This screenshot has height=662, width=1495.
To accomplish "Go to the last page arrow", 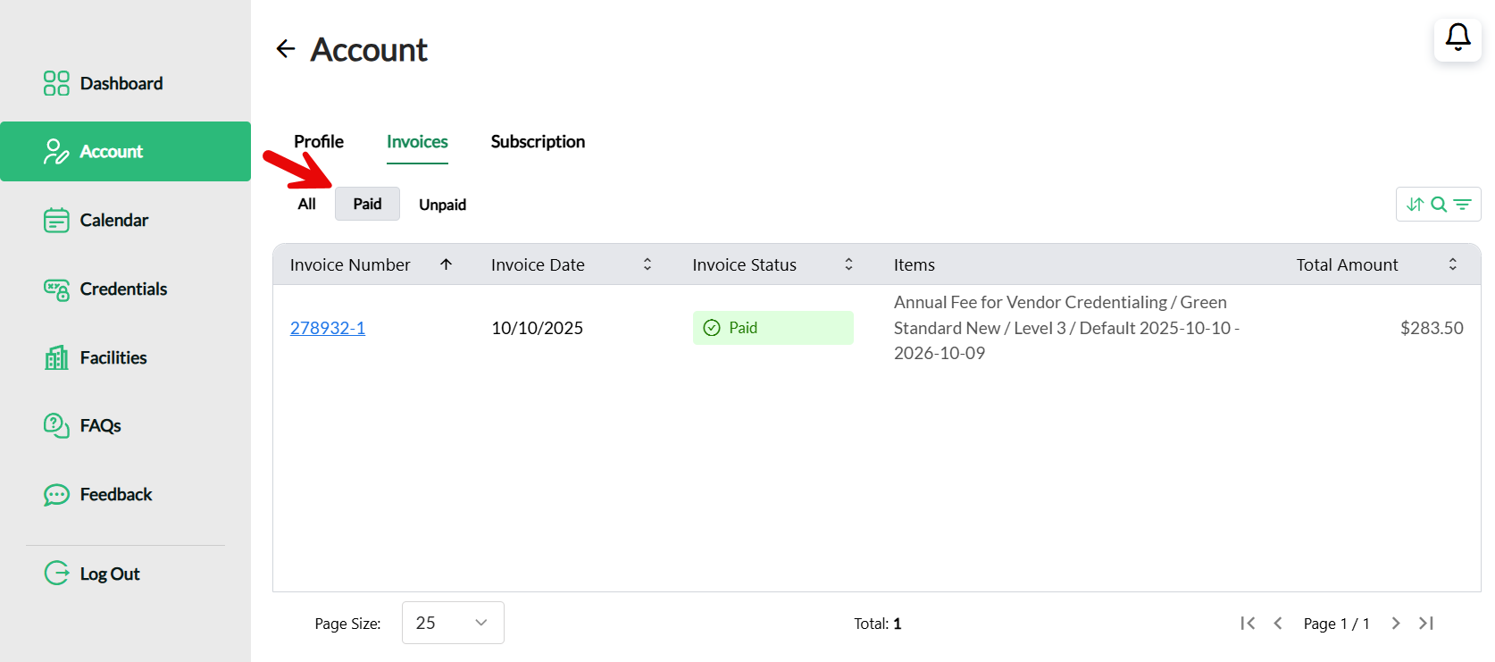I will (x=1426, y=624).
